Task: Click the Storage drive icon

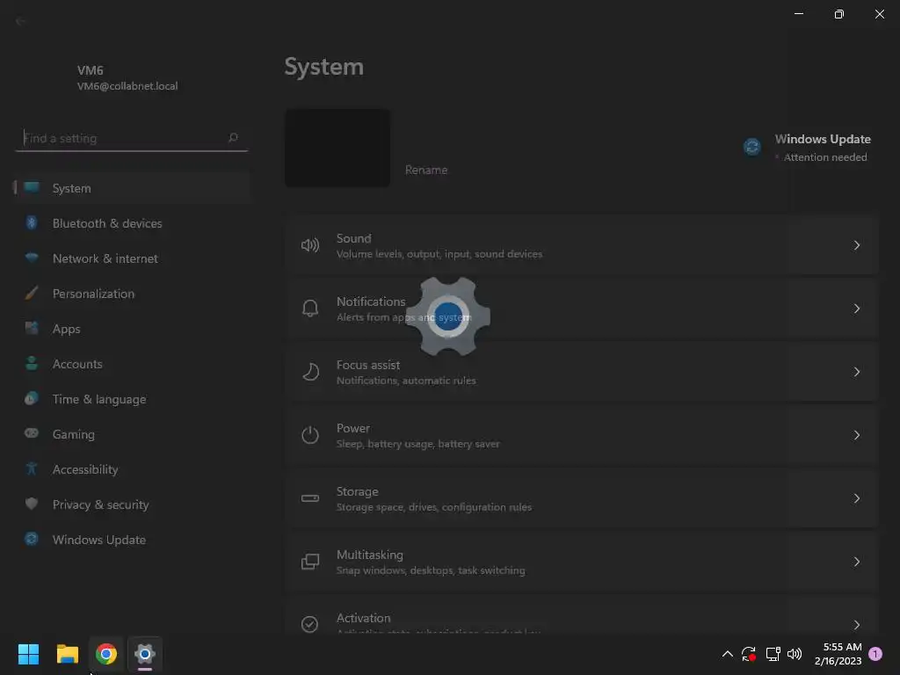Action: click(310, 498)
